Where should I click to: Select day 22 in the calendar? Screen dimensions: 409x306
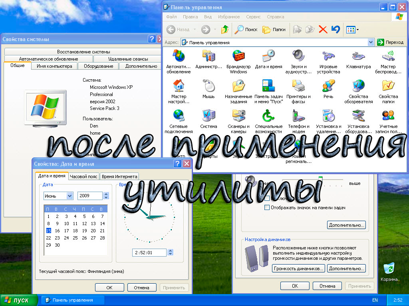pyautogui.click(x=48, y=238)
